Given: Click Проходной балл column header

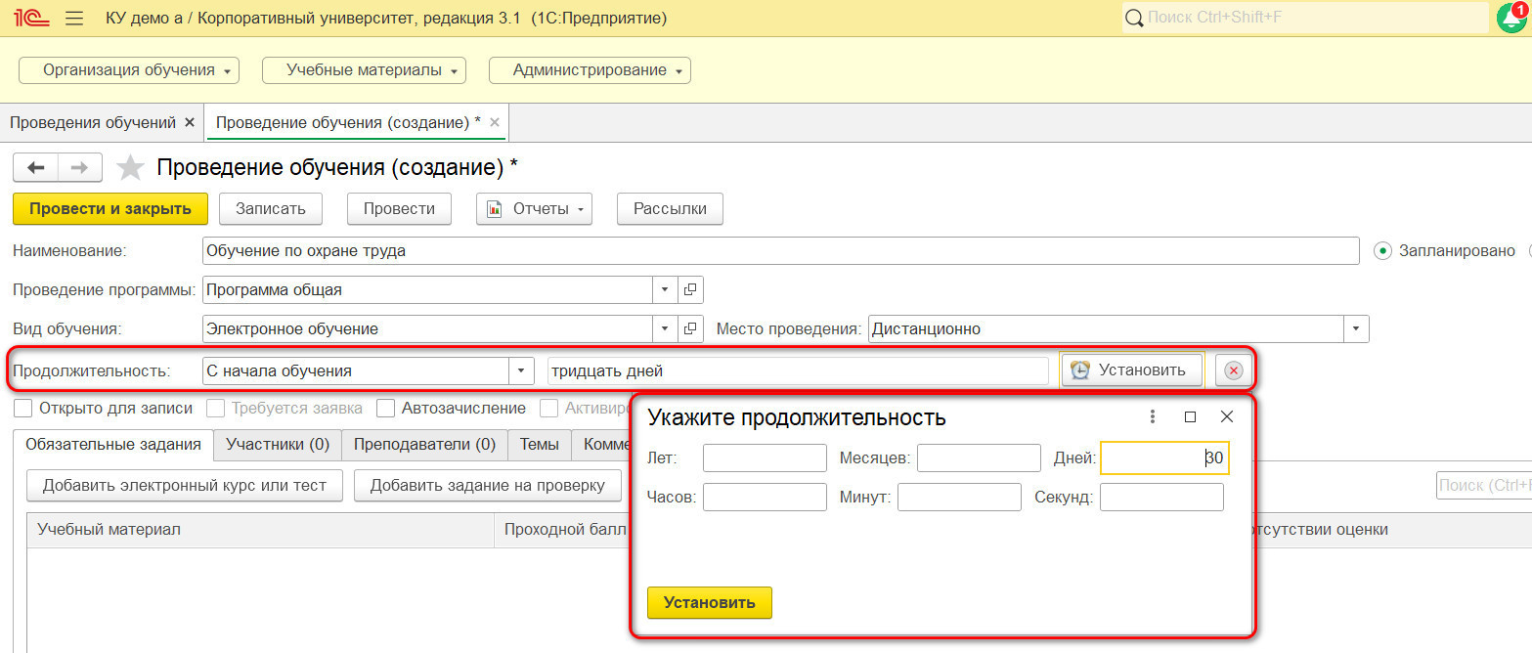Looking at the screenshot, I should click(564, 530).
